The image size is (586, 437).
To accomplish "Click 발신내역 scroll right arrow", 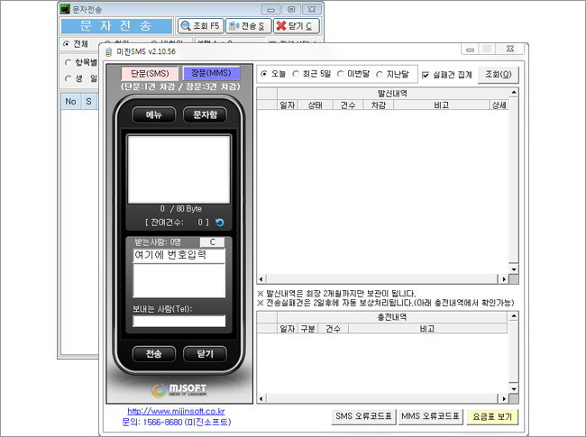I will 504,279.
